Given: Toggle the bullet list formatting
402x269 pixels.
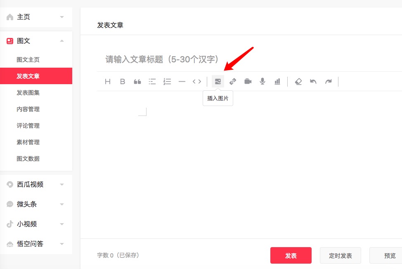Looking at the screenshot, I should (x=152, y=81).
